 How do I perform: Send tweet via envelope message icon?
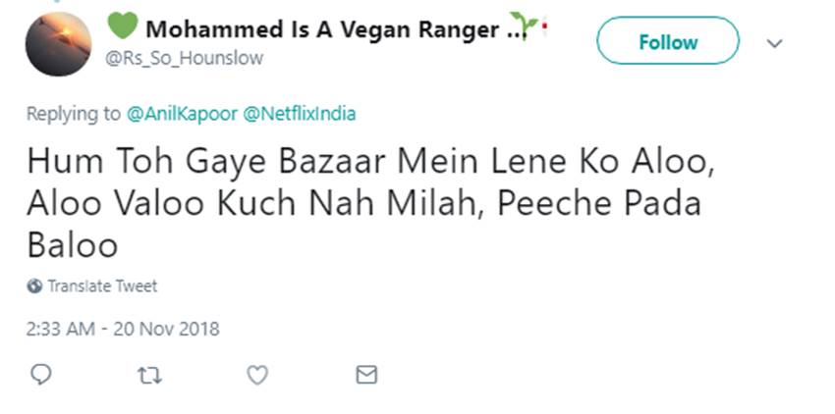point(366,374)
